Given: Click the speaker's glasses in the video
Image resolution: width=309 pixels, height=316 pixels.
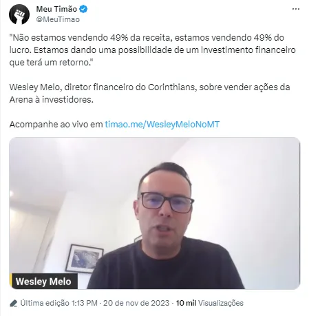Looking at the screenshot, I should 167,202.
